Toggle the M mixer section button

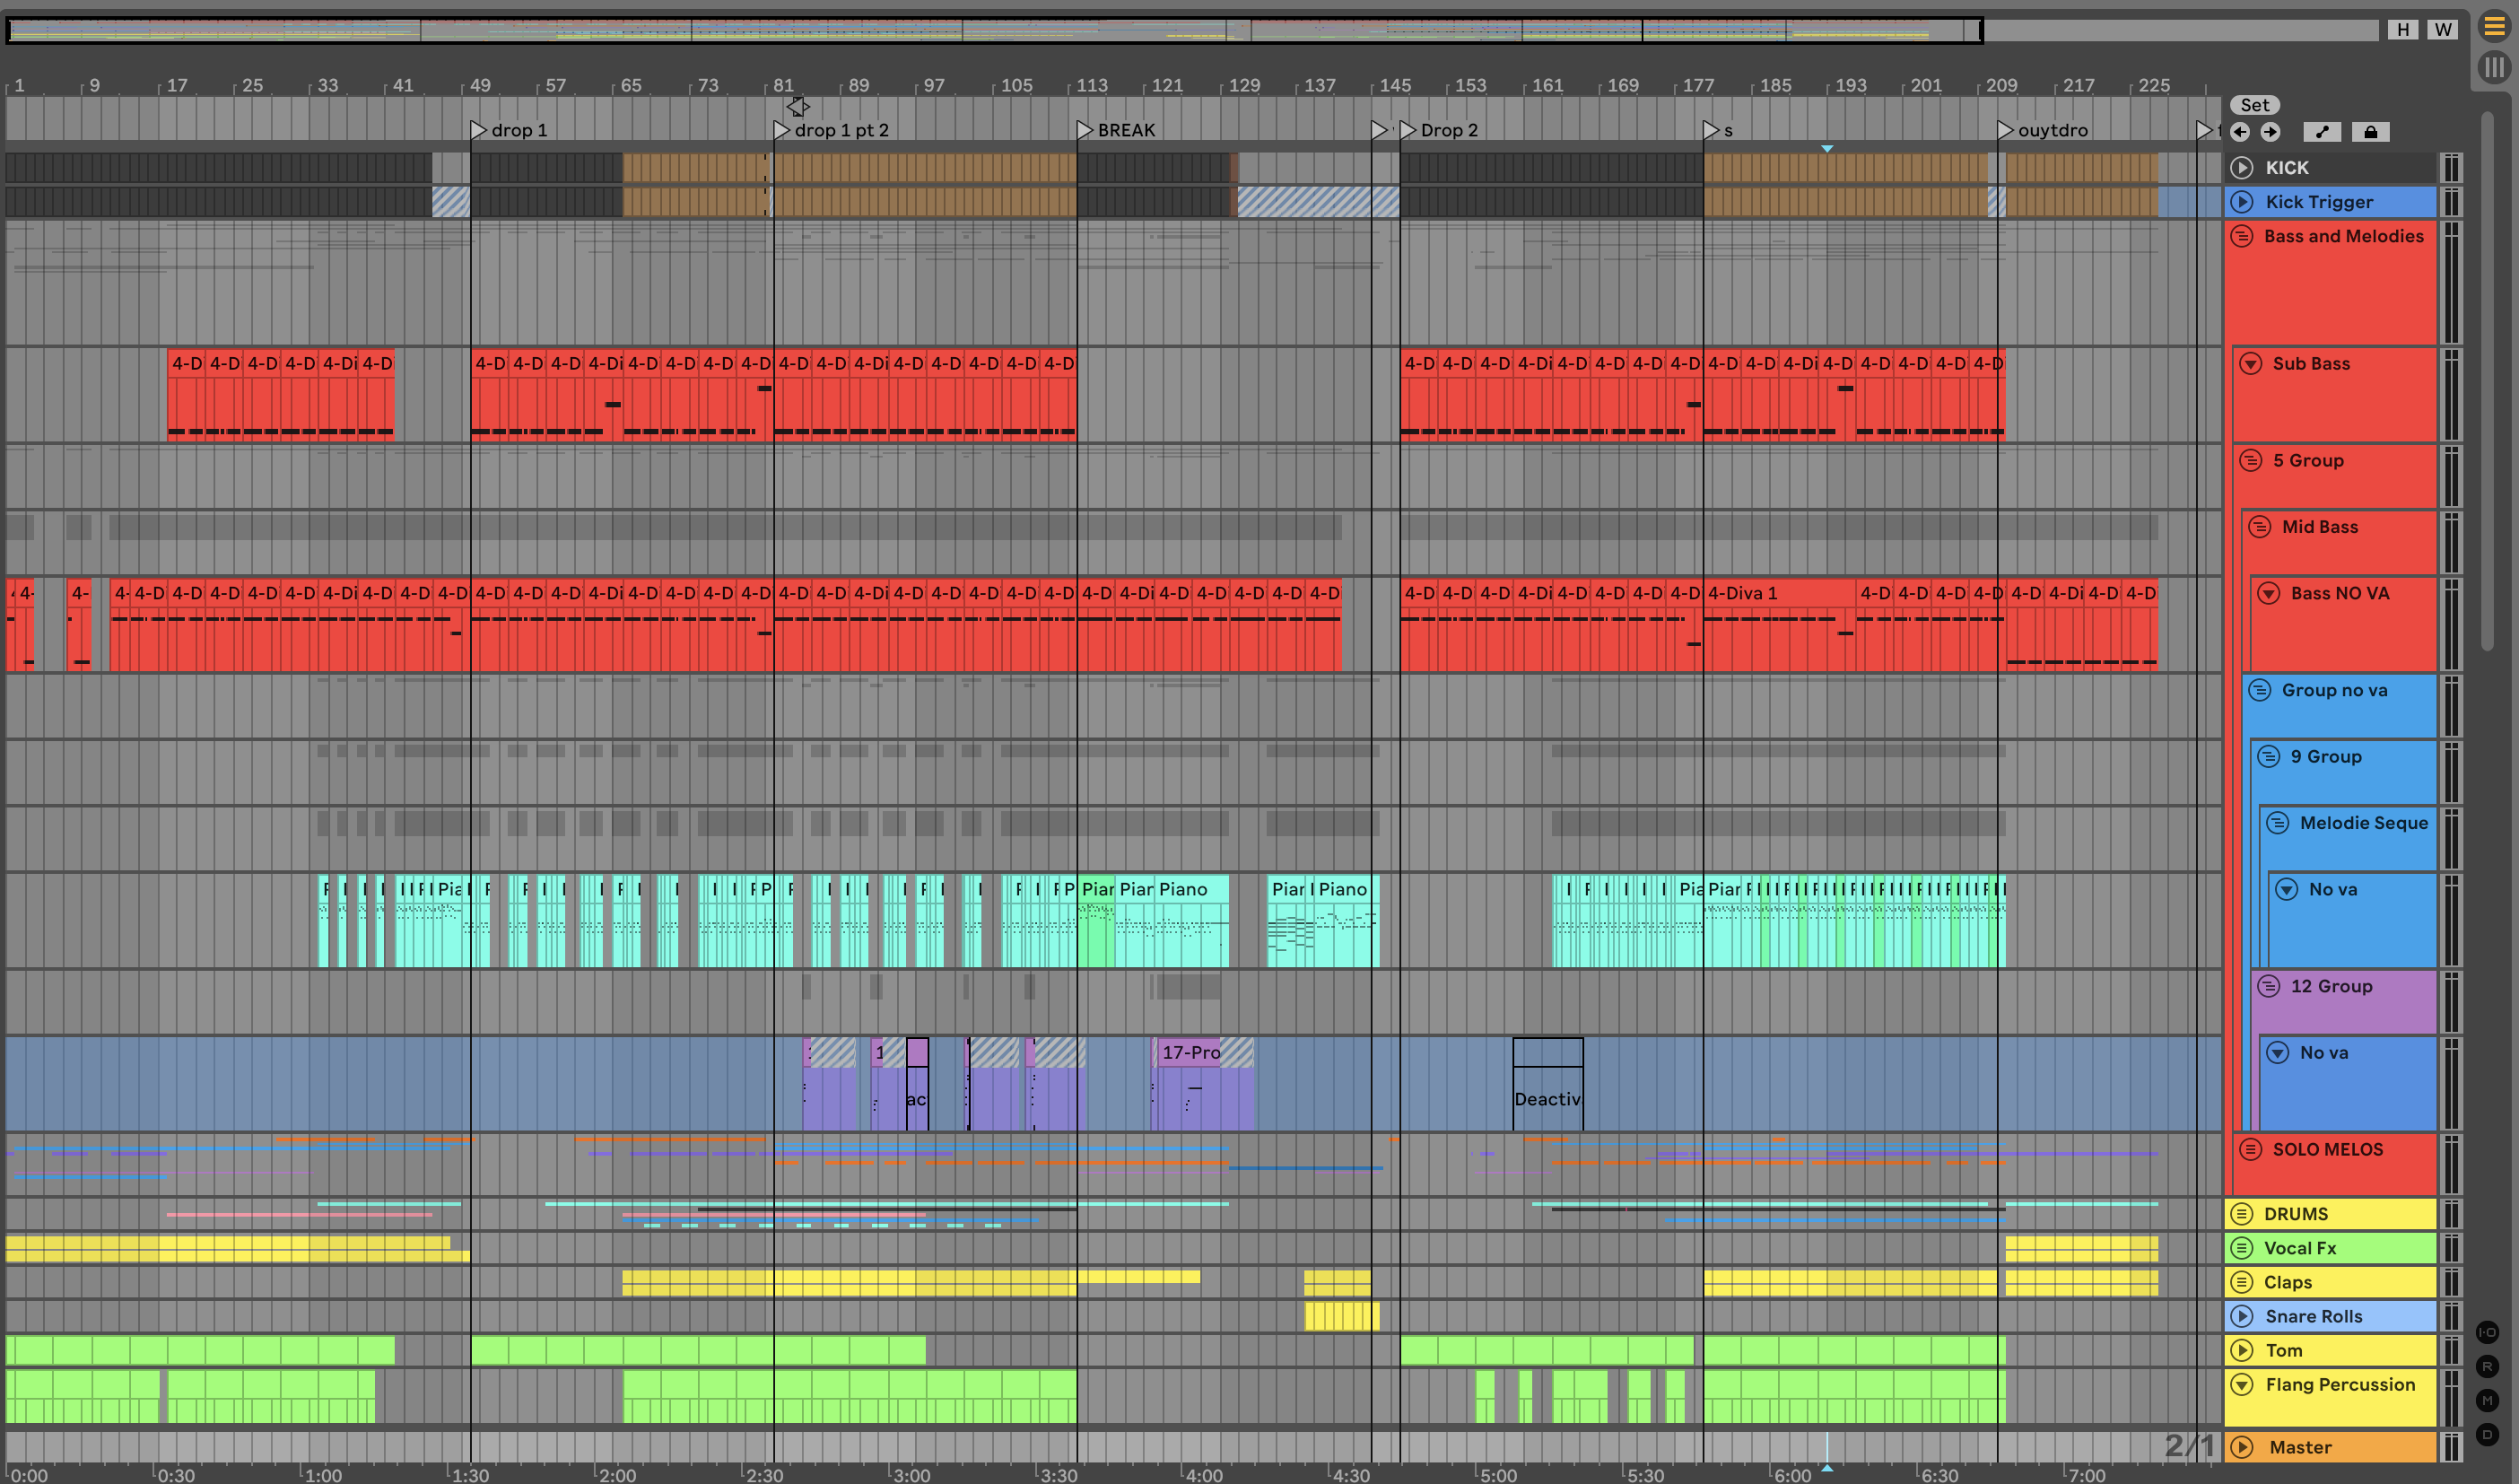click(2487, 1400)
